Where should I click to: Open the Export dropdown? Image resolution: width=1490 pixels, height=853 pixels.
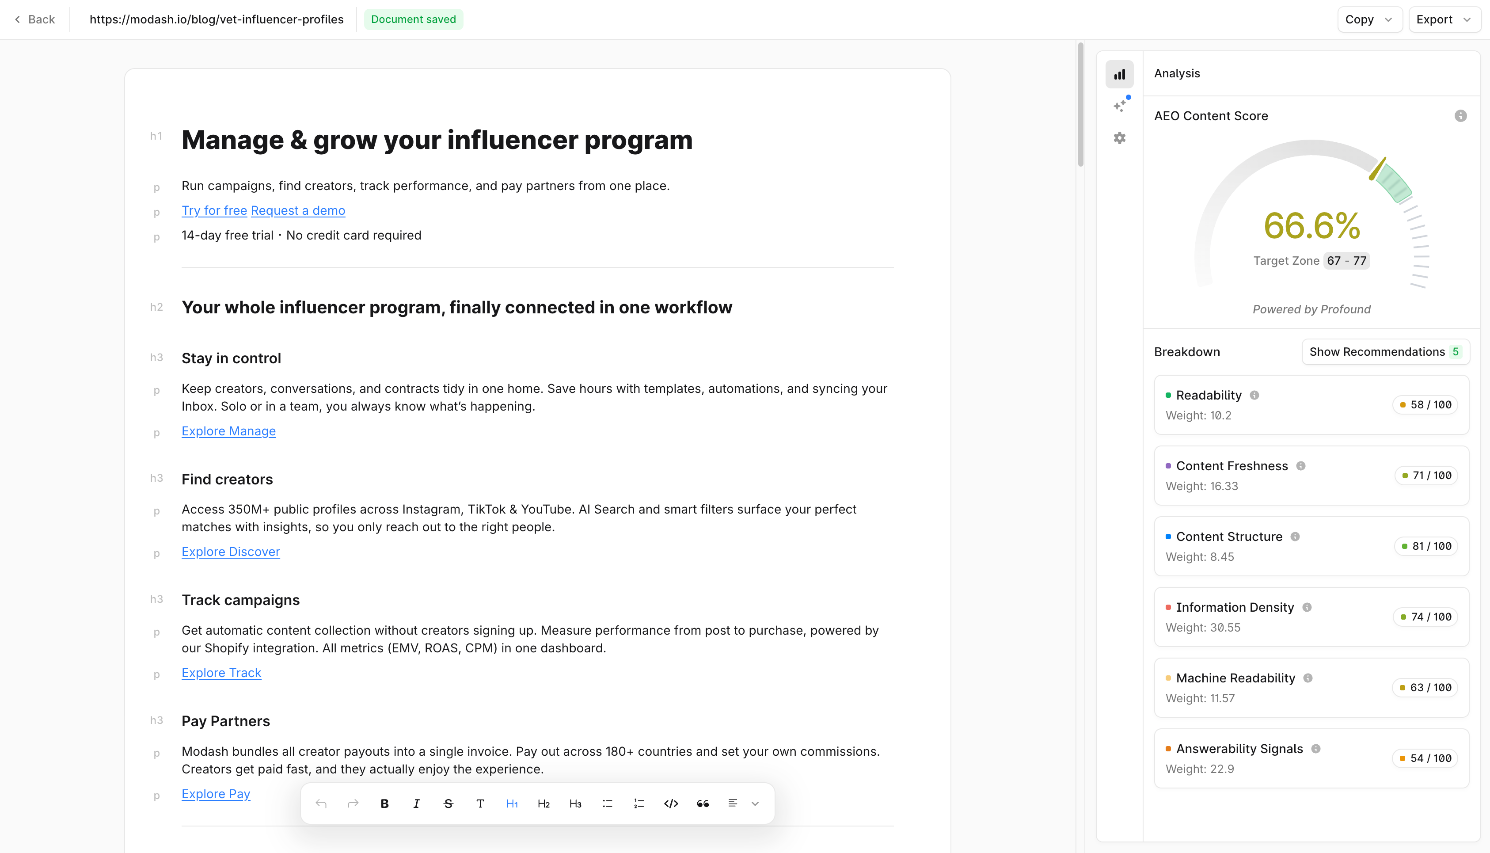coord(1444,19)
